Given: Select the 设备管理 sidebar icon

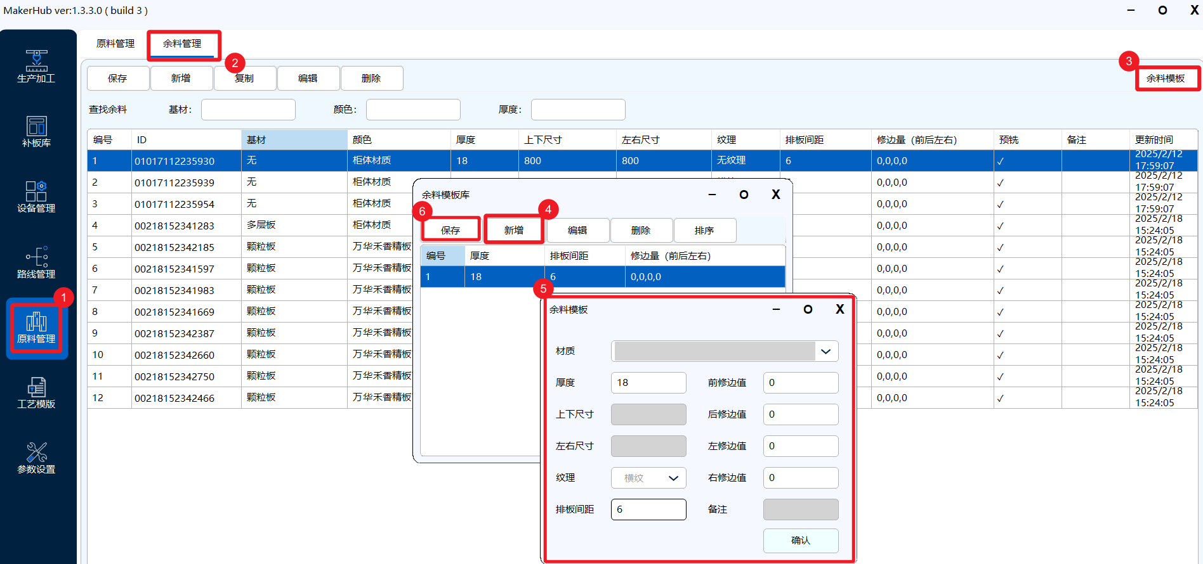Looking at the screenshot, I should pos(36,197).
